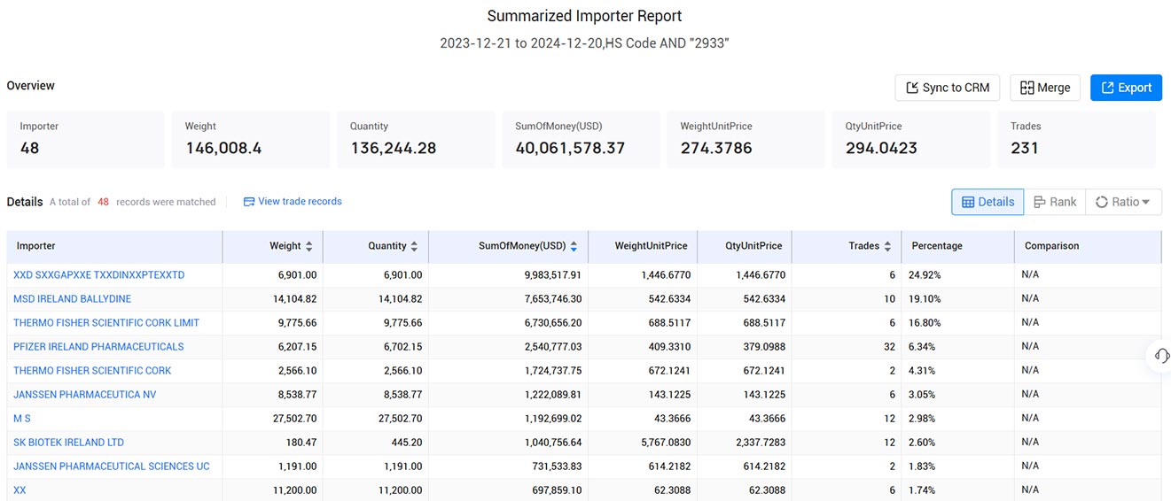This screenshot has height=501, width=1171.
Task: Open THERMO FISHER SCIENTIFIC CORK LIMIT
Action: point(106,323)
